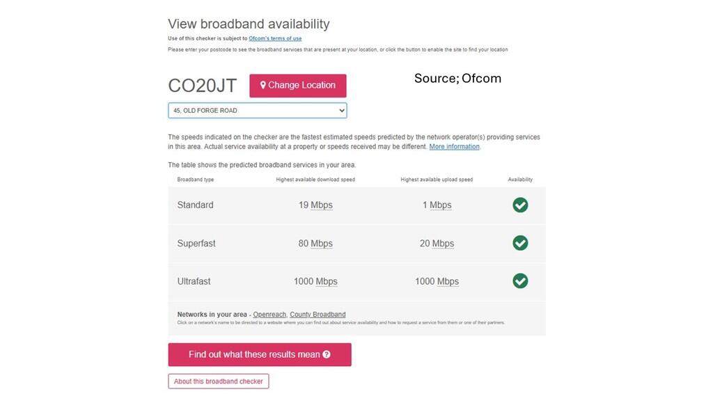Viewport: 713px width, 401px height.
Task: Click the question mark icon on results button
Action: click(327, 354)
